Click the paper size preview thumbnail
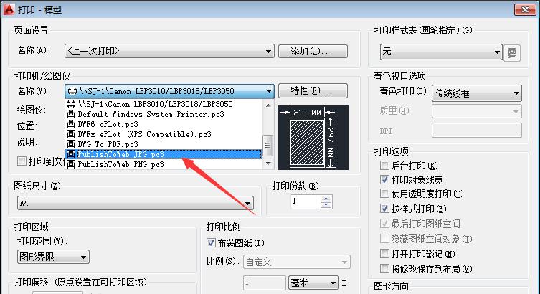Screen dimensions: 540x294 (313, 138)
